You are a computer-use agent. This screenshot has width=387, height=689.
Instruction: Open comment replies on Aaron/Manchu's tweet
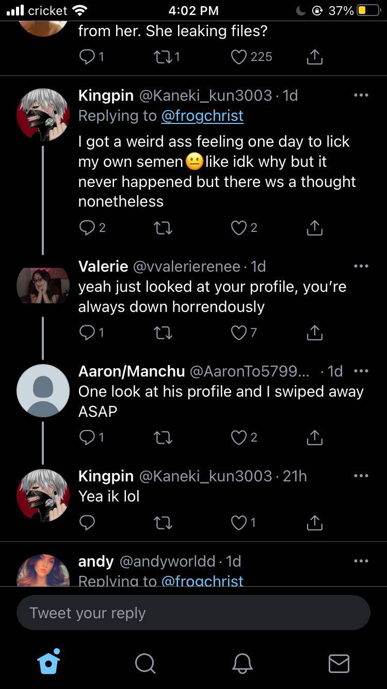click(x=87, y=438)
